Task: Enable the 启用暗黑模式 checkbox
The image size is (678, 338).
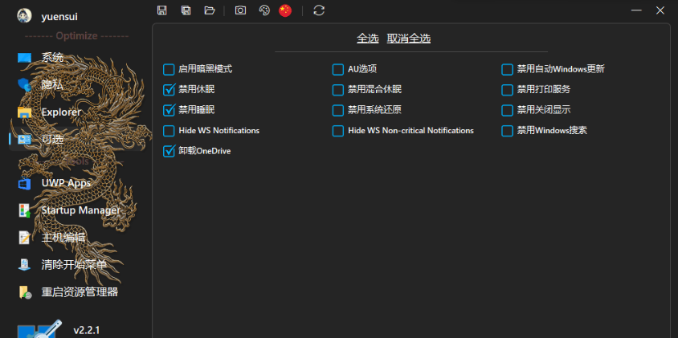Action: click(x=169, y=69)
